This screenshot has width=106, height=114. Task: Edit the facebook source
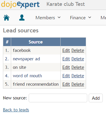(x=66, y=50)
